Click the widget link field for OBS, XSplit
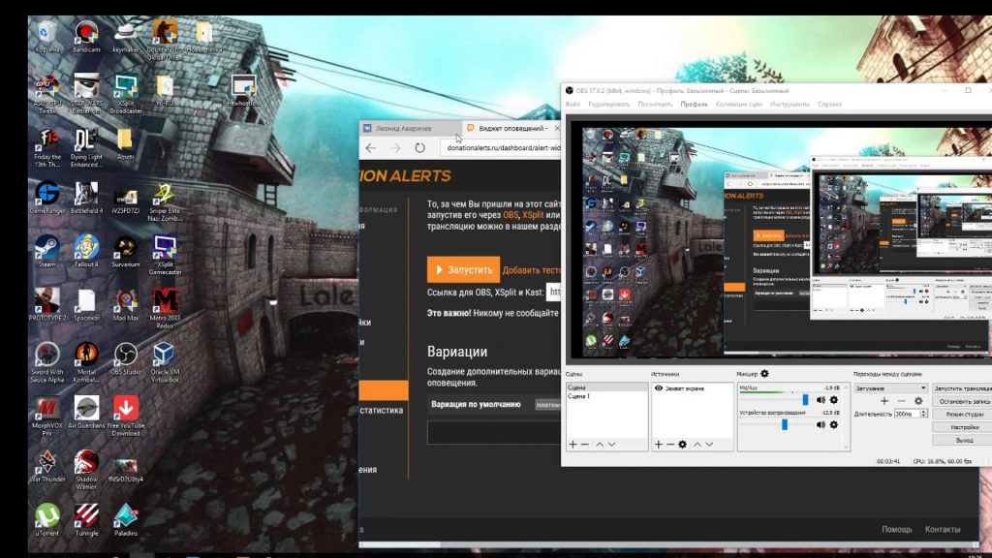Image resolution: width=992 pixels, height=558 pixels. tap(553, 293)
